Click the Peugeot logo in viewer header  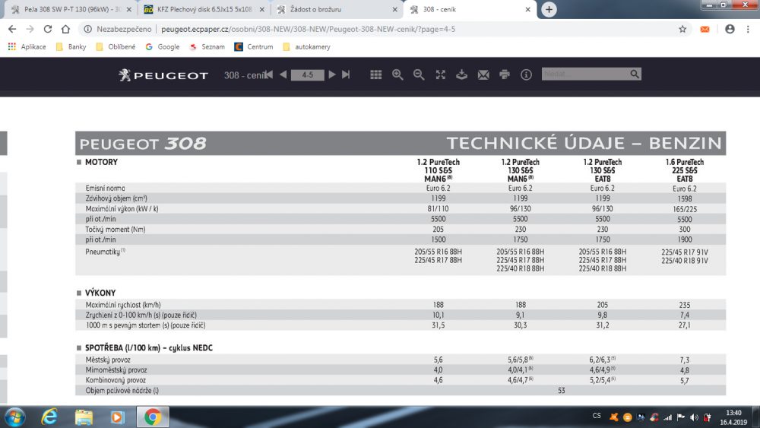163,75
